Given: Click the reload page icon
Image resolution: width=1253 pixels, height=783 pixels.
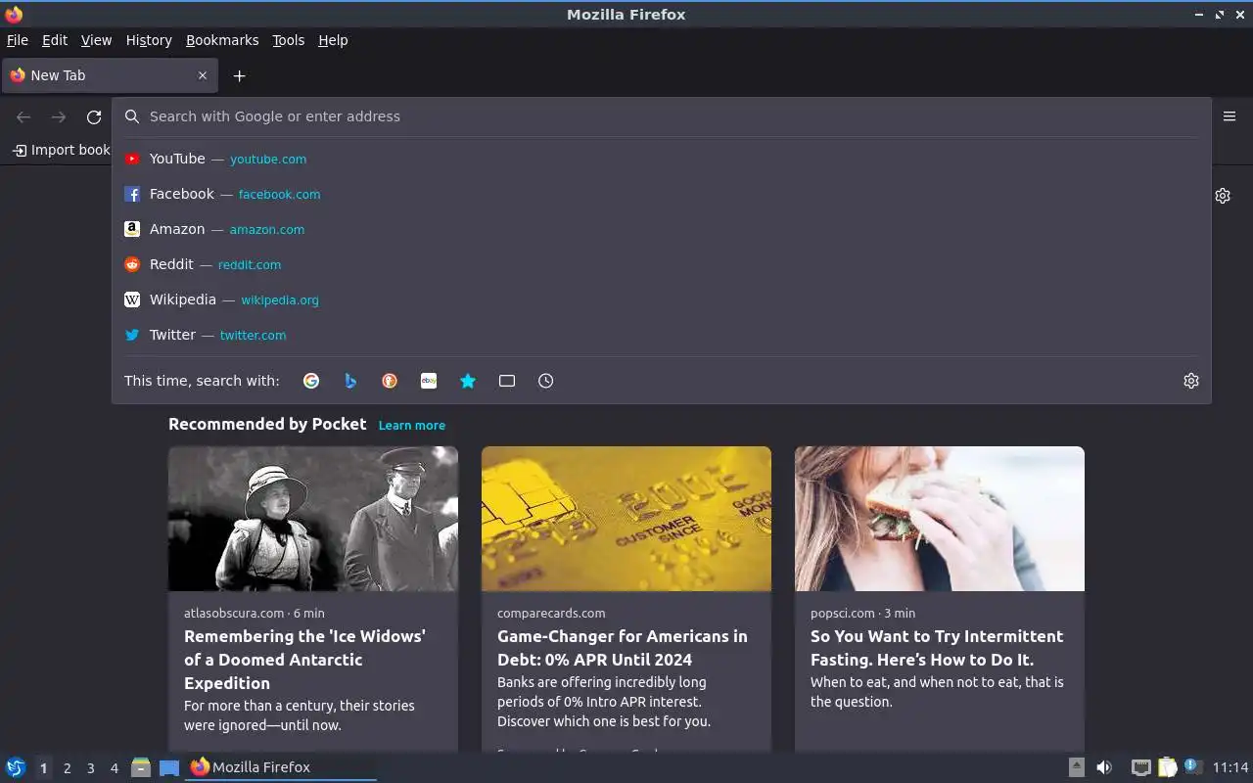Looking at the screenshot, I should pos(94,117).
